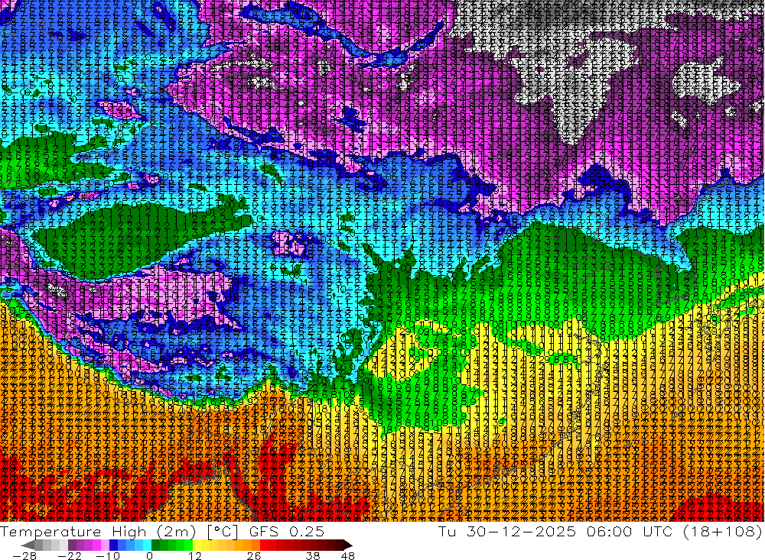765x560 pixels.
Task: Select the dark green swatch right of 0
Action: pos(155,545)
